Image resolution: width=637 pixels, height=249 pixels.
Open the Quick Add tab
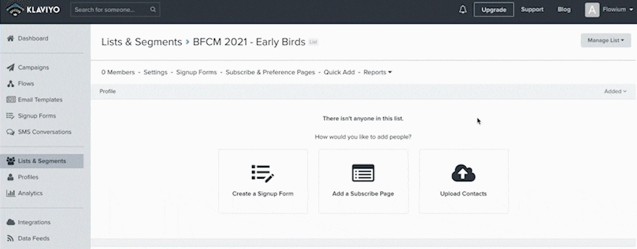(339, 72)
